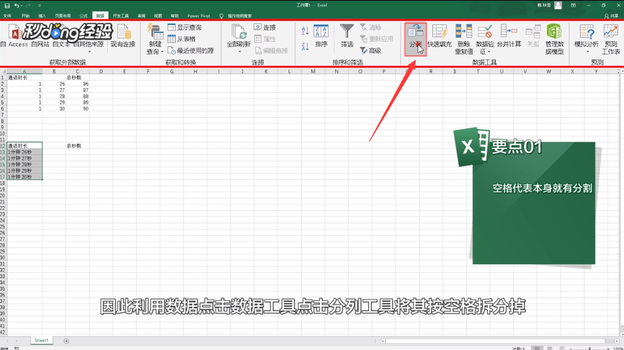Click 属性 connection properties
Image resolution: width=624 pixels, height=350 pixels.
pyautogui.click(x=265, y=39)
